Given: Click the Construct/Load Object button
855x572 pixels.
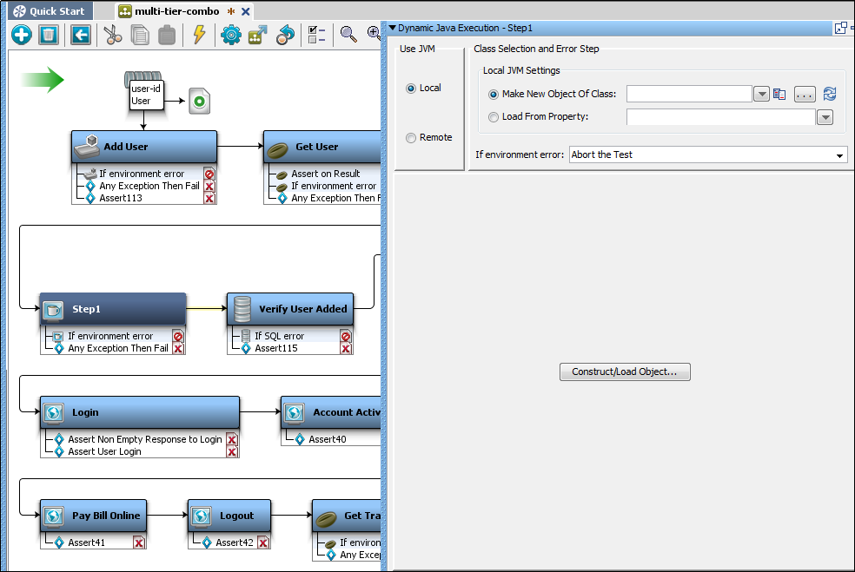Looking at the screenshot, I should [625, 371].
